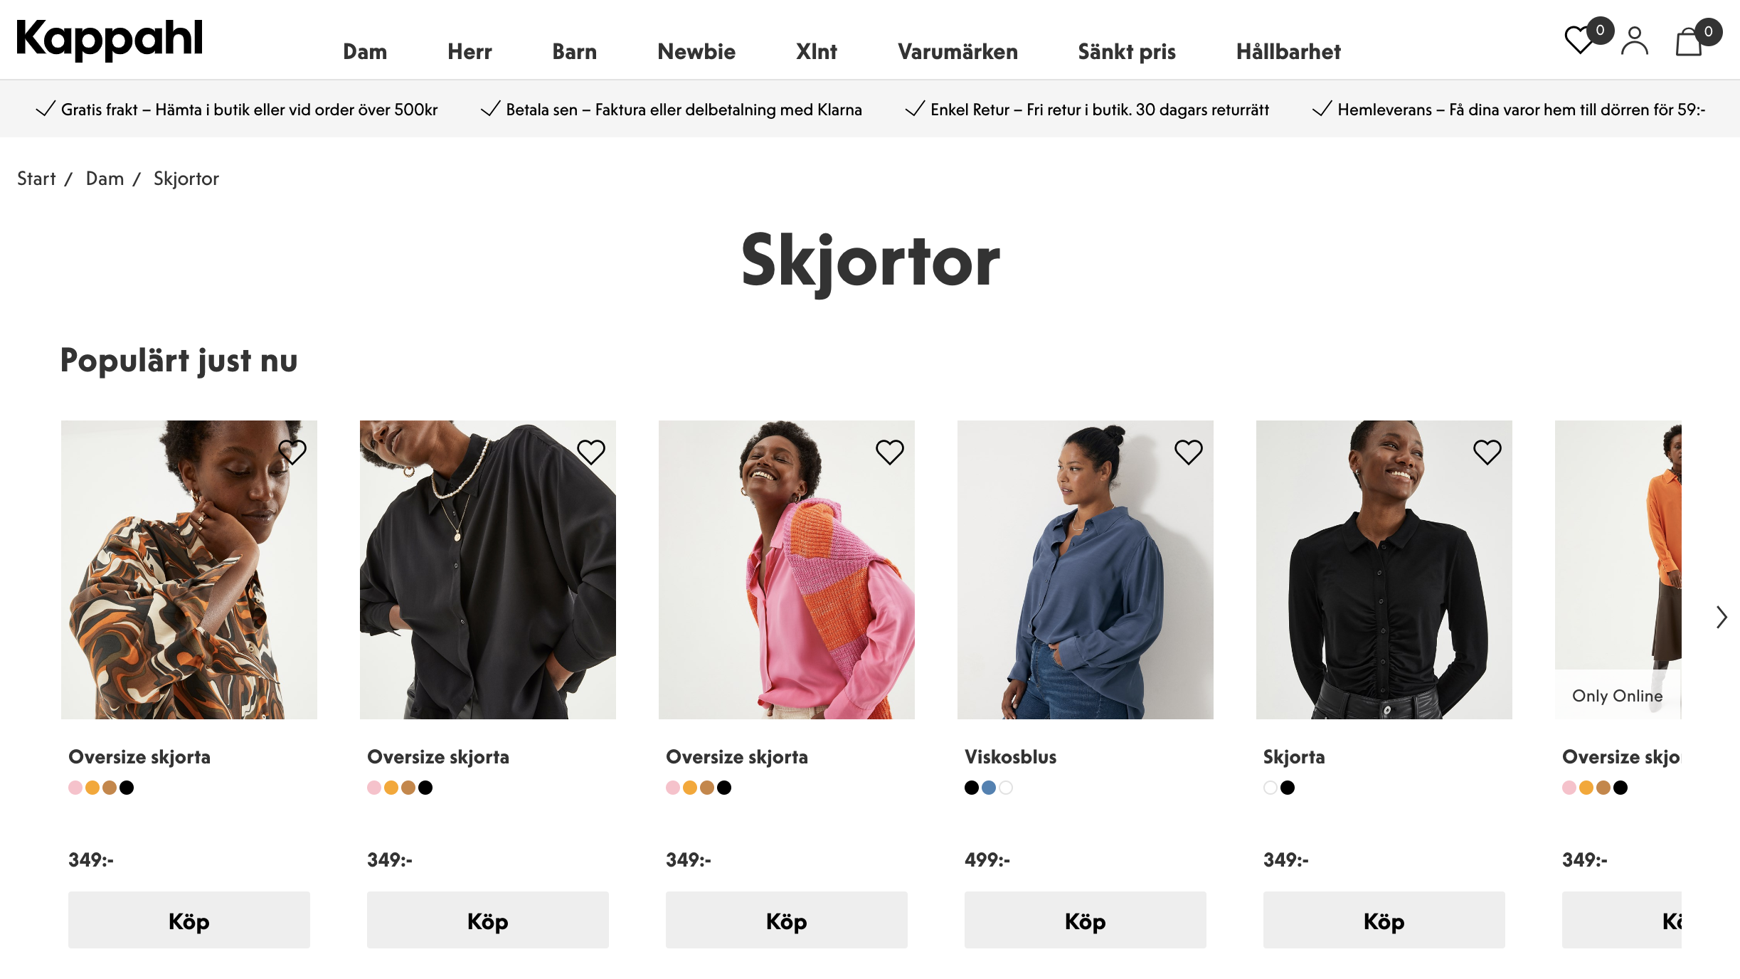The width and height of the screenshot is (1740, 979).
Task: Open the user account profile icon
Action: pos(1635,41)
